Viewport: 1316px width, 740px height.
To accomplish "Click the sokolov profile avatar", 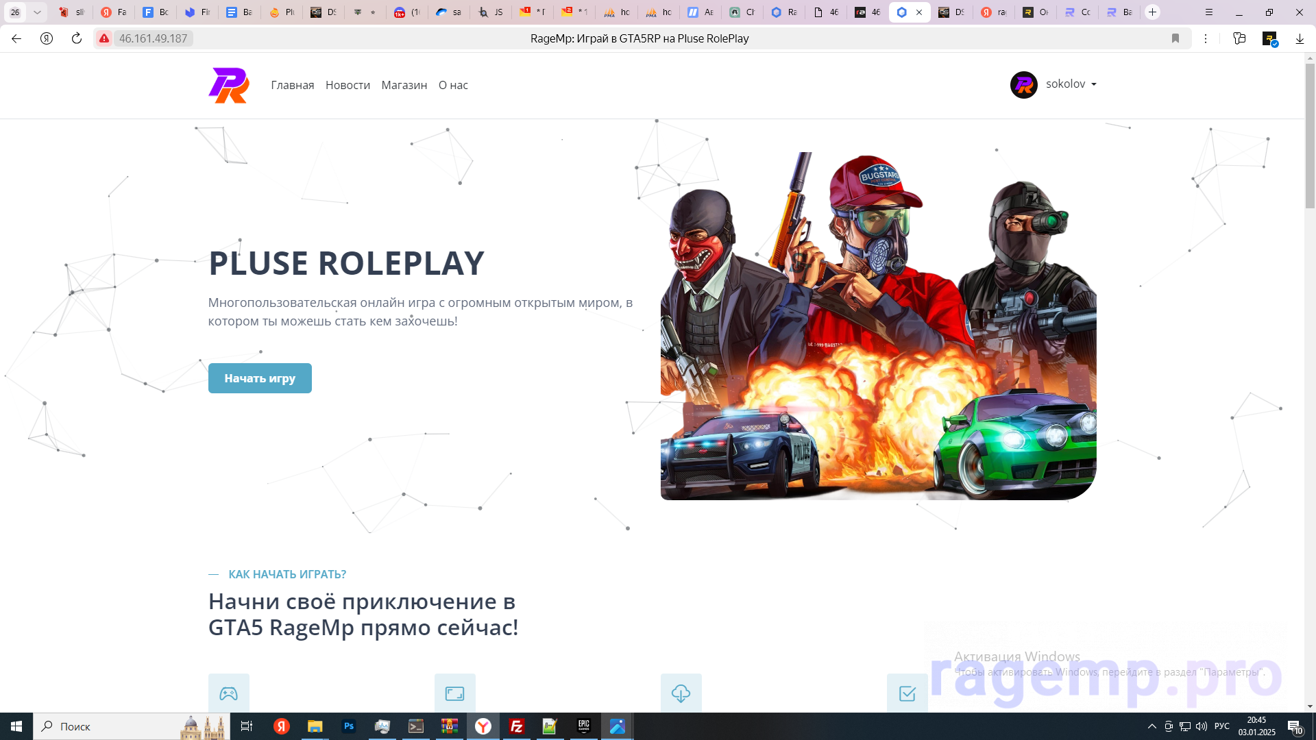I will [1023, 84].
